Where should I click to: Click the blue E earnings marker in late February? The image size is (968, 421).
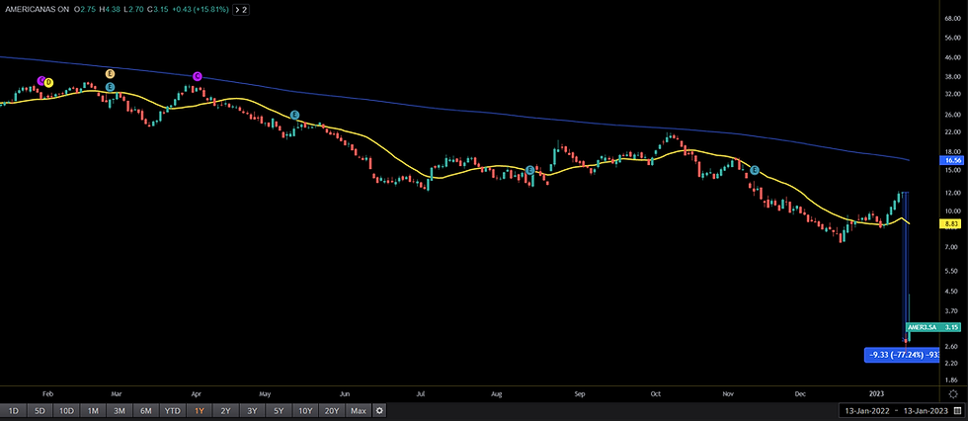(110, 87)
